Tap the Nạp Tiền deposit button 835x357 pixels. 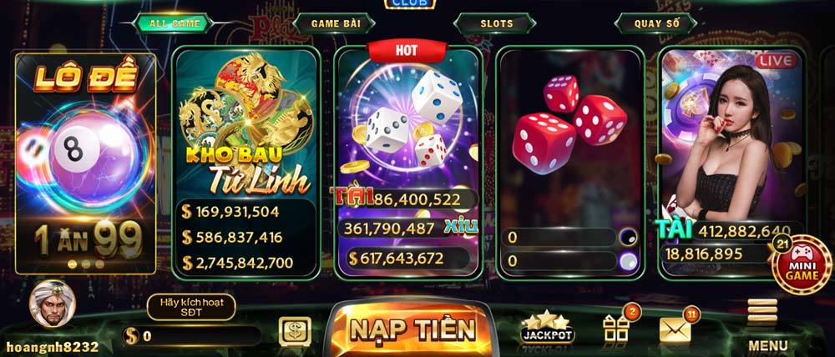click(x=411, y=329)
